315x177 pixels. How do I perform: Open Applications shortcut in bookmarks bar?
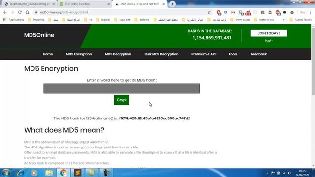point(13,20)
